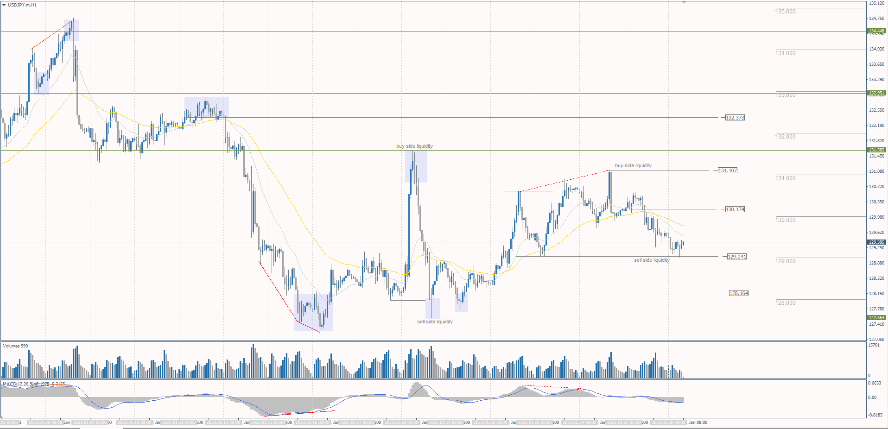Click the 135.120 top price scale value
The width and height of the screenshot is (888, 429).
pos(876,3)
